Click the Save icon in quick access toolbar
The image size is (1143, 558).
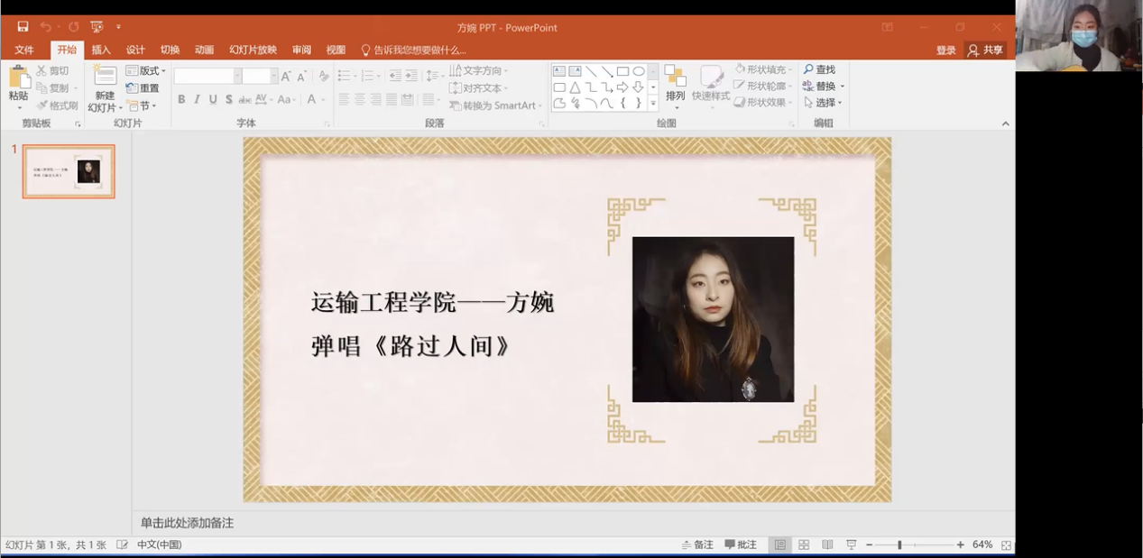[x=23, y=27]
